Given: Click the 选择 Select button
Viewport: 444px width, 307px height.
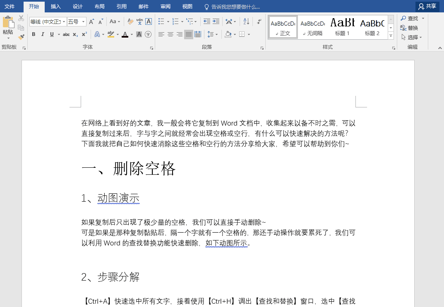Looking at the screenshot, I should pos(412,37).
